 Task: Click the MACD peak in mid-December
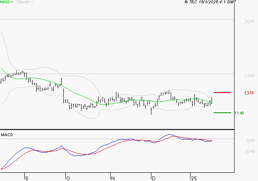click(170, 134)
